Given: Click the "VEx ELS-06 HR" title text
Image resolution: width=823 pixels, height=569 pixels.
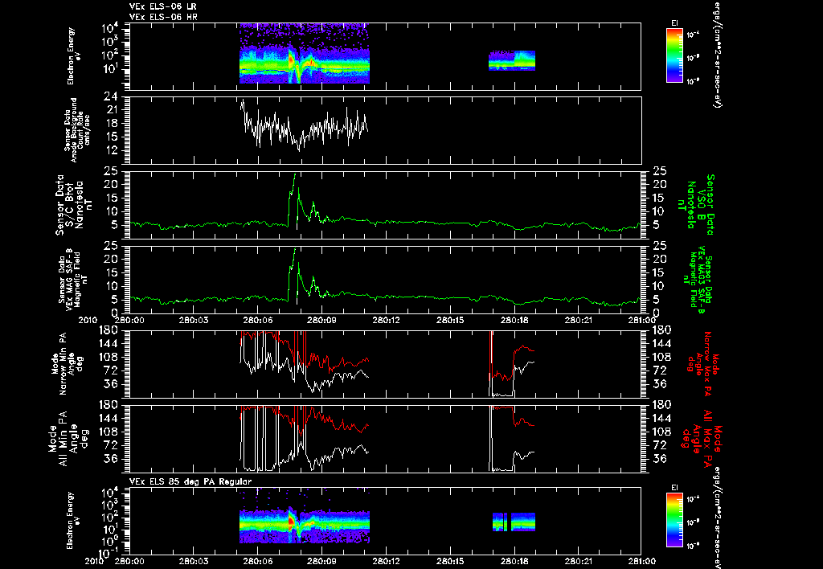Looking at the screenshot, I should (163, 18).
